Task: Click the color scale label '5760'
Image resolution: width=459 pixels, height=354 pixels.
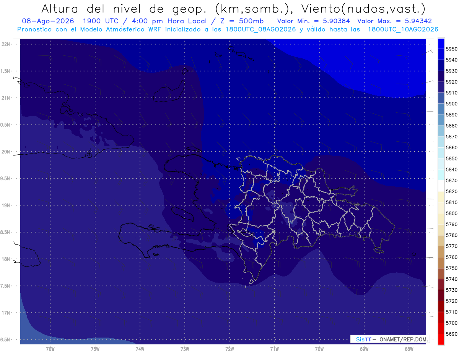Action: (452, 257)
